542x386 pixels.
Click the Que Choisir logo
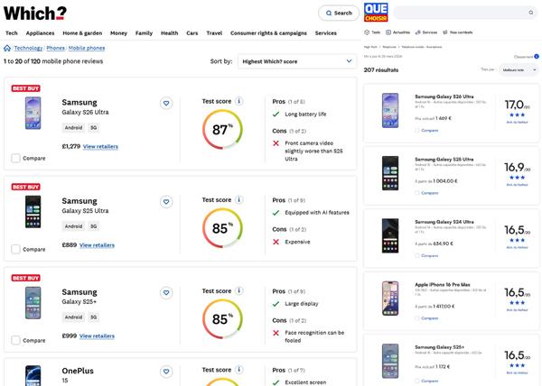pos(376,12)
